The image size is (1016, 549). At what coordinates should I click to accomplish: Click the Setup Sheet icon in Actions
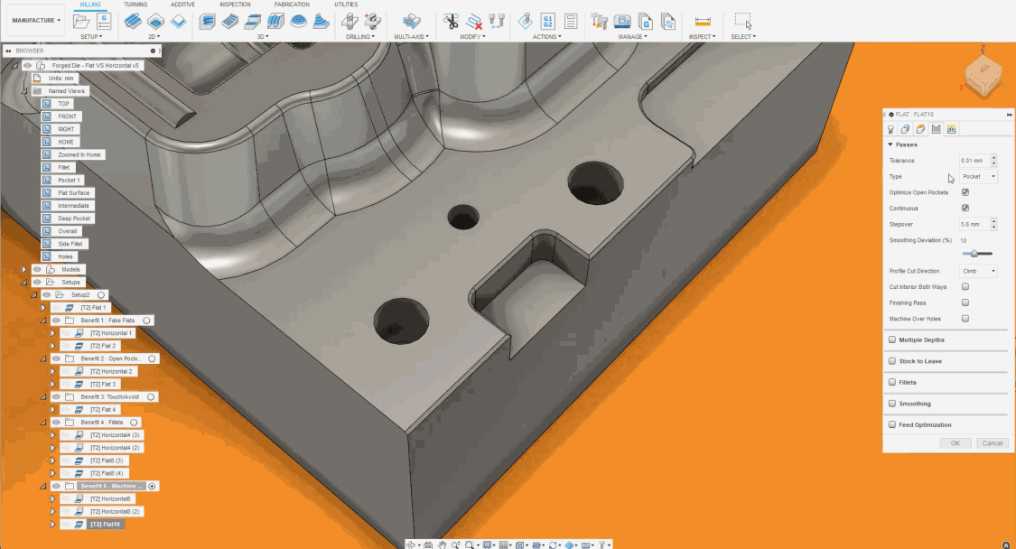pos(571,21)
